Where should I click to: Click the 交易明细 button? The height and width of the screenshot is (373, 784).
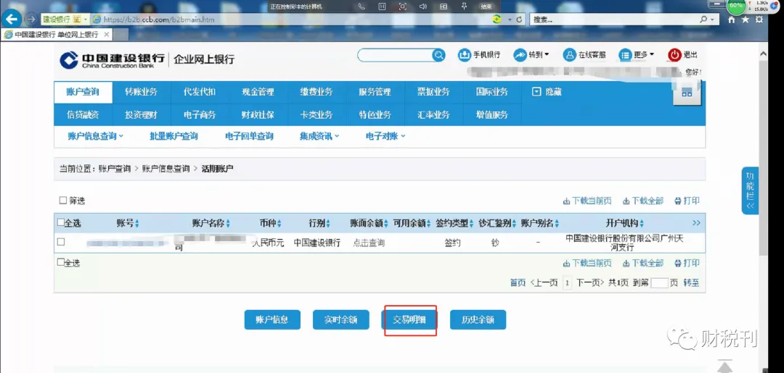click(x=409, y=319)
